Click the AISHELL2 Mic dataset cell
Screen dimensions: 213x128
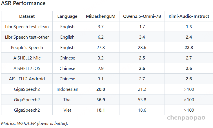(x=27, y=58)
